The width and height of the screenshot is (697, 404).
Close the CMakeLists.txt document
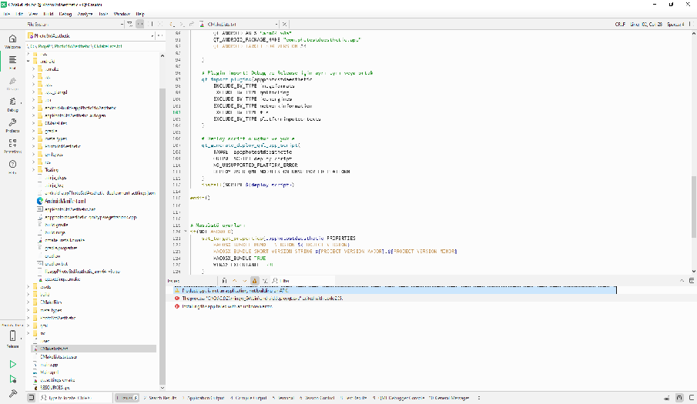click(x=284, y=24)
